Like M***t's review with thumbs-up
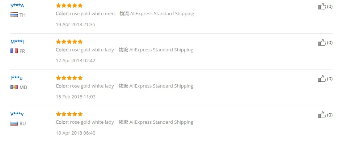 [322, 43]
